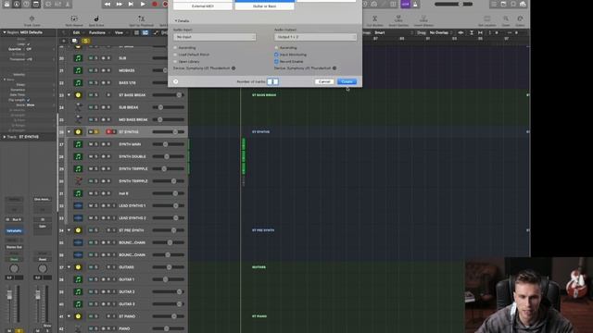Open the dialog help question mark button
The height and width of the screenshot is (333, 593).
click(x=176, y=81)
